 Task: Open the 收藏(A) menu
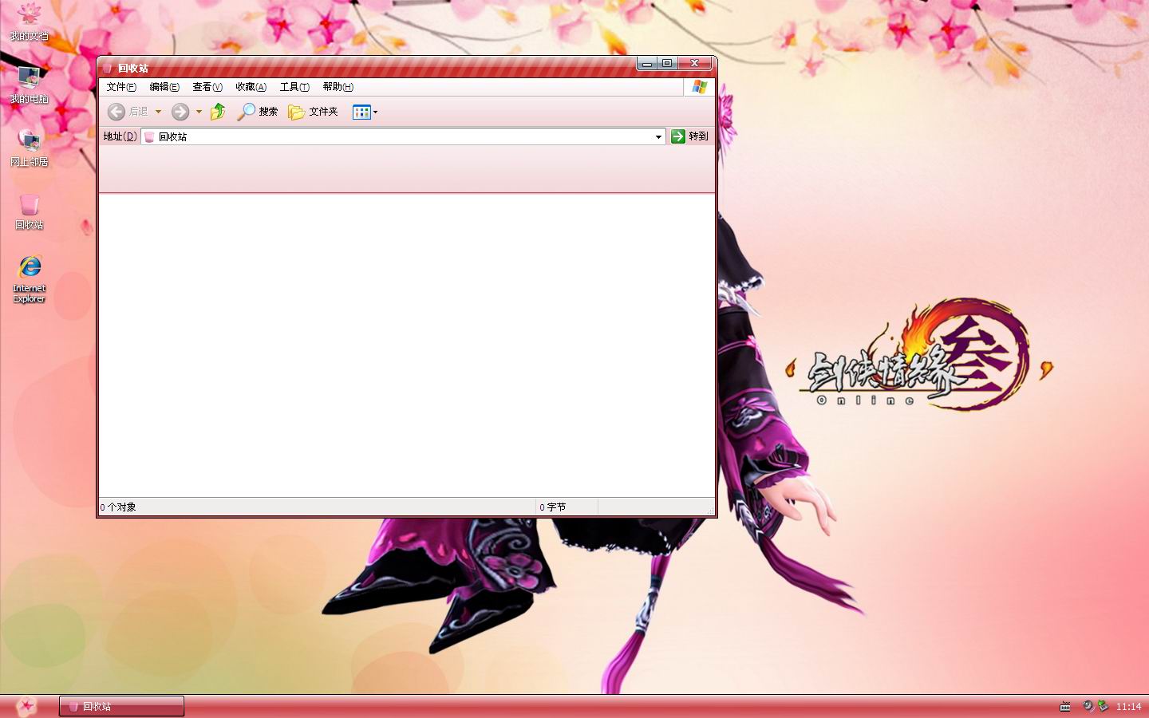251,87
